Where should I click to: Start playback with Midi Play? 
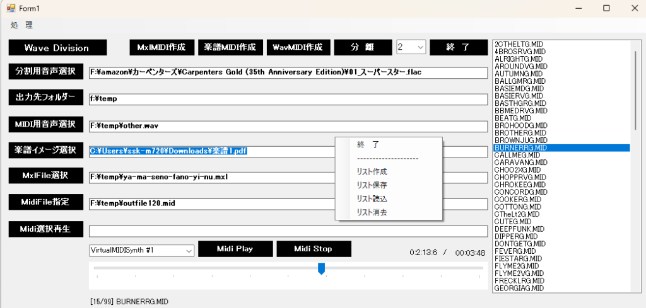(x=235, y=249)
